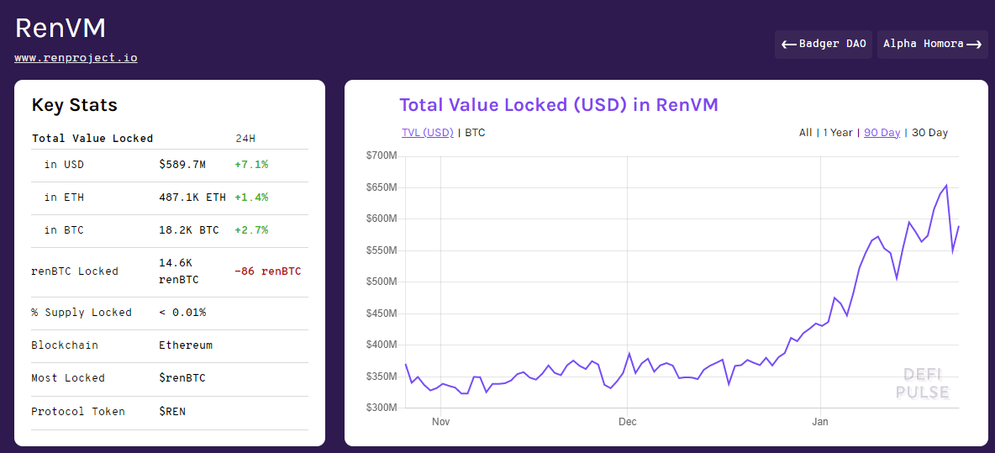Click the right arrow beside Alpha Homora
Screen dimensions: 995x453
click(974, 45)
